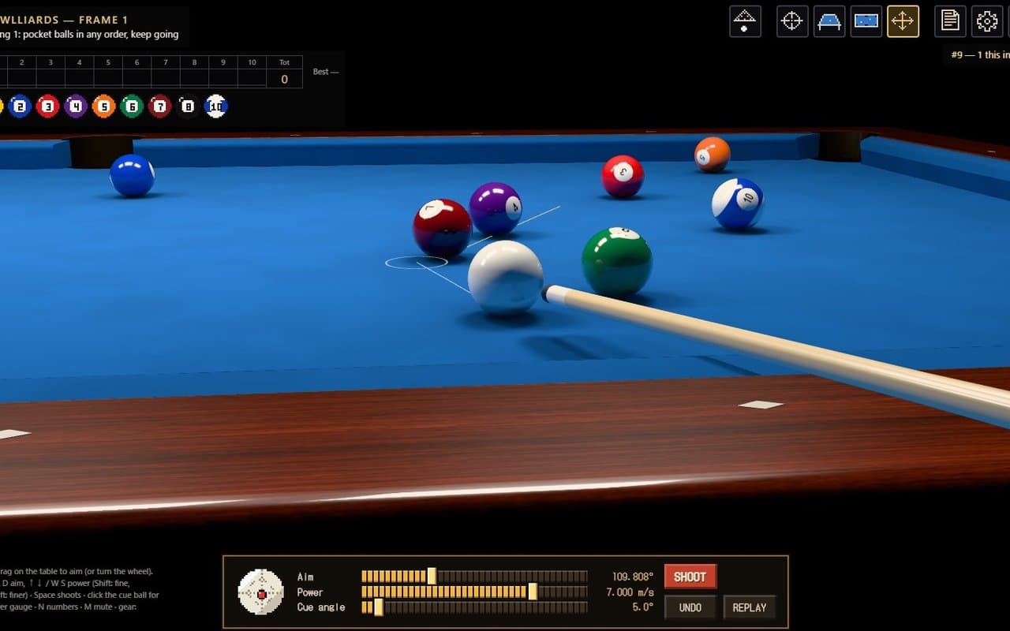Click the frame 5 scorecard cell header
Viewport: 1010px width, 631px height.
(x=108, y=62)
